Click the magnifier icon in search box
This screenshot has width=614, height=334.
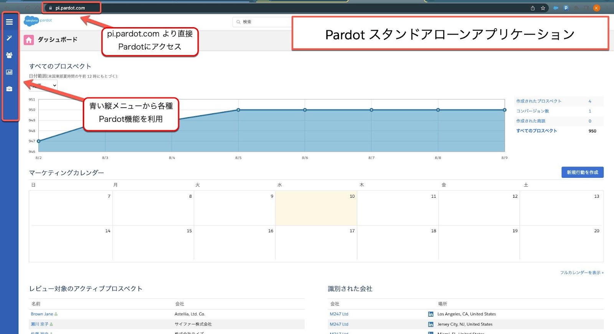238,22
